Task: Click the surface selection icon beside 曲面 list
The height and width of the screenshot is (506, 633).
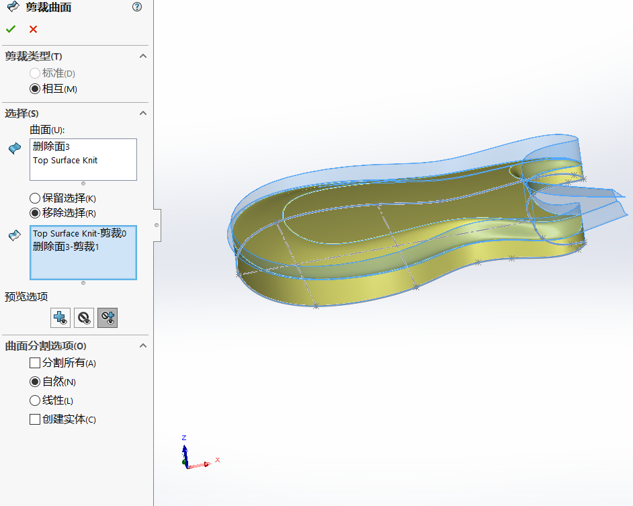Action: click(15, 149)
